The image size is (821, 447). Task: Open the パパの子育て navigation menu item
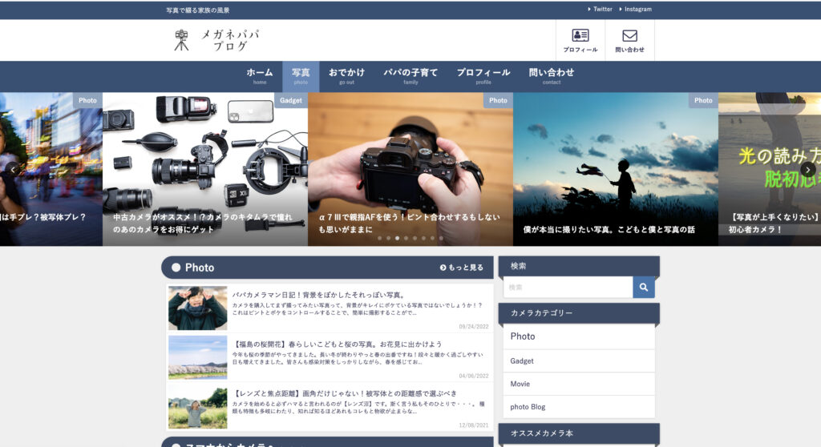[410, 75]
